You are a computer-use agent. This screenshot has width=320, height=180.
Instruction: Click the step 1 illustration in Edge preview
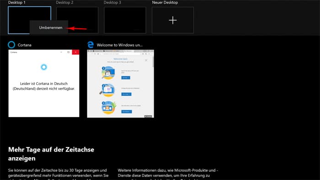click(108, 73)
